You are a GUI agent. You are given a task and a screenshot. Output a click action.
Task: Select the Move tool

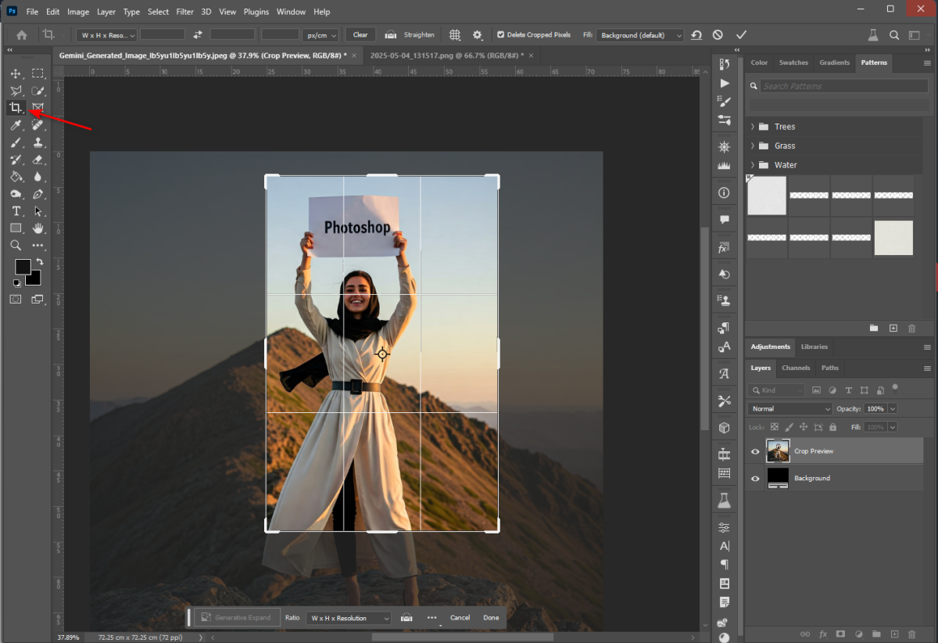[16, 74]
